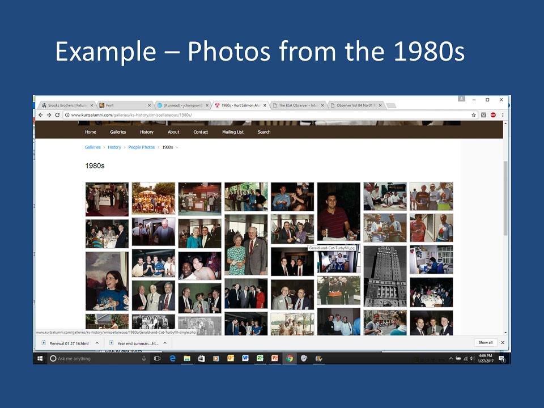Click the red Adblock extension icon
The height and width of the screenshot is (408, 544).
493,115
